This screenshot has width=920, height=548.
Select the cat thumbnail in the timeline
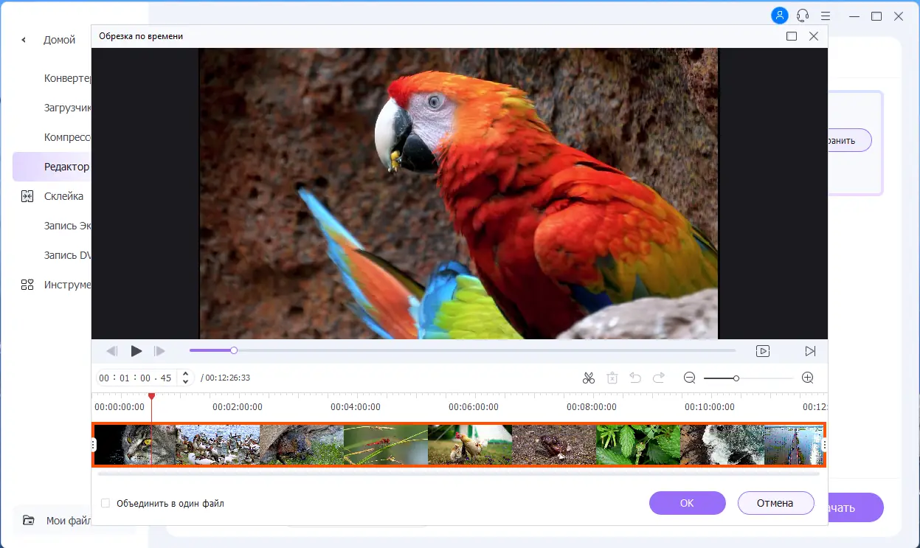(135, 445)
